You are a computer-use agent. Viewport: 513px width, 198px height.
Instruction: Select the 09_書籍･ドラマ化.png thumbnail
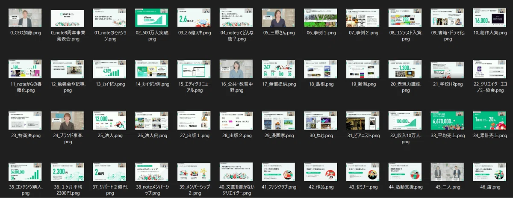pos(448,18)
